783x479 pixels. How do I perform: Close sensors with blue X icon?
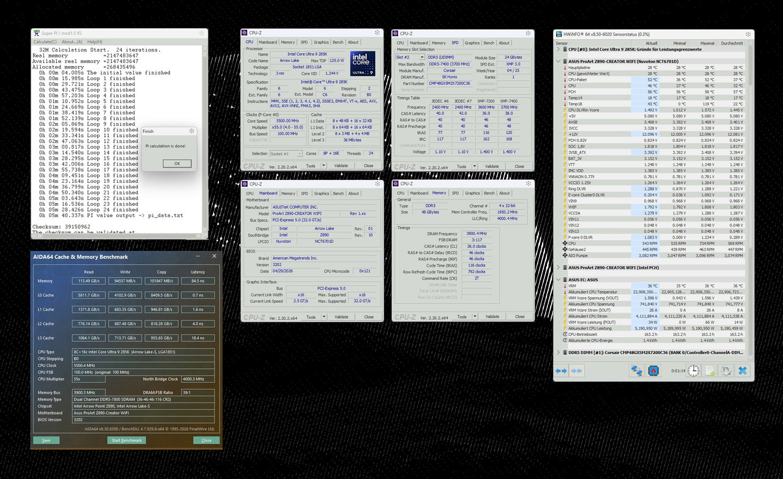743,371
